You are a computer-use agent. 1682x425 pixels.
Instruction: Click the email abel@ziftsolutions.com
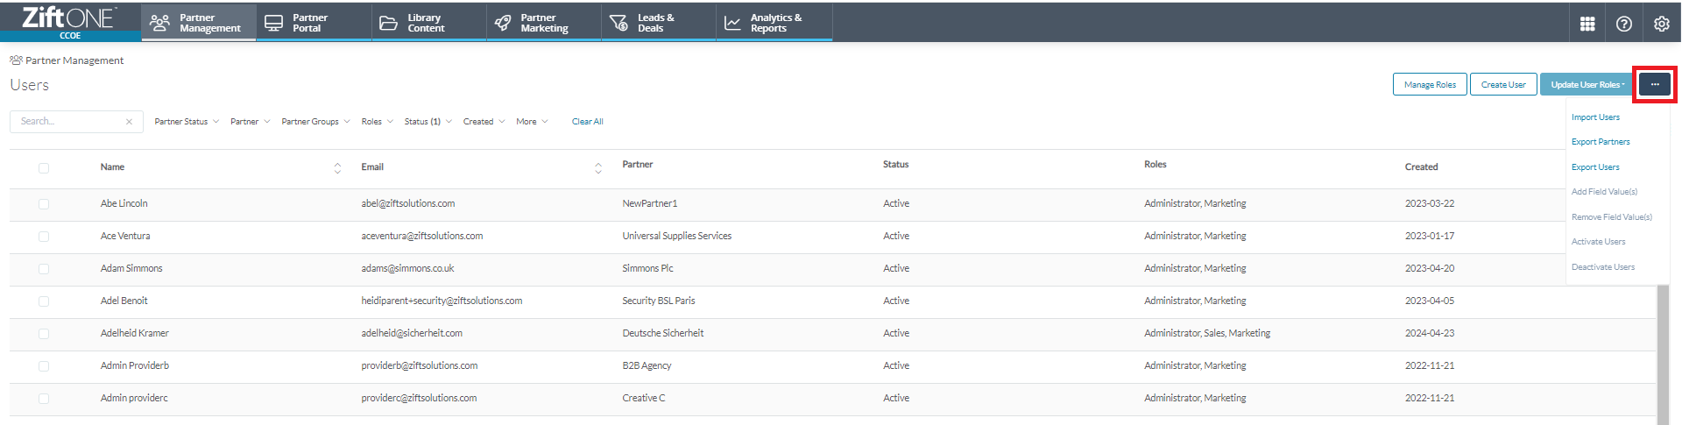(408, 203)
